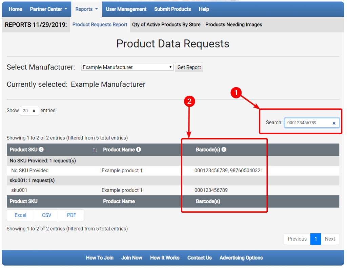Open the How It Works footer link

tap(165, 258)
